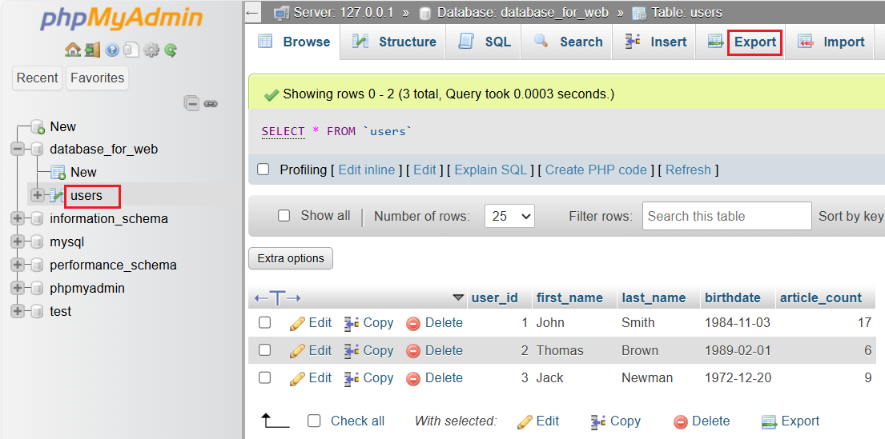Click the With selected Edit pencil icon
The image size is (885, 439).
click(x=525, y=421)
